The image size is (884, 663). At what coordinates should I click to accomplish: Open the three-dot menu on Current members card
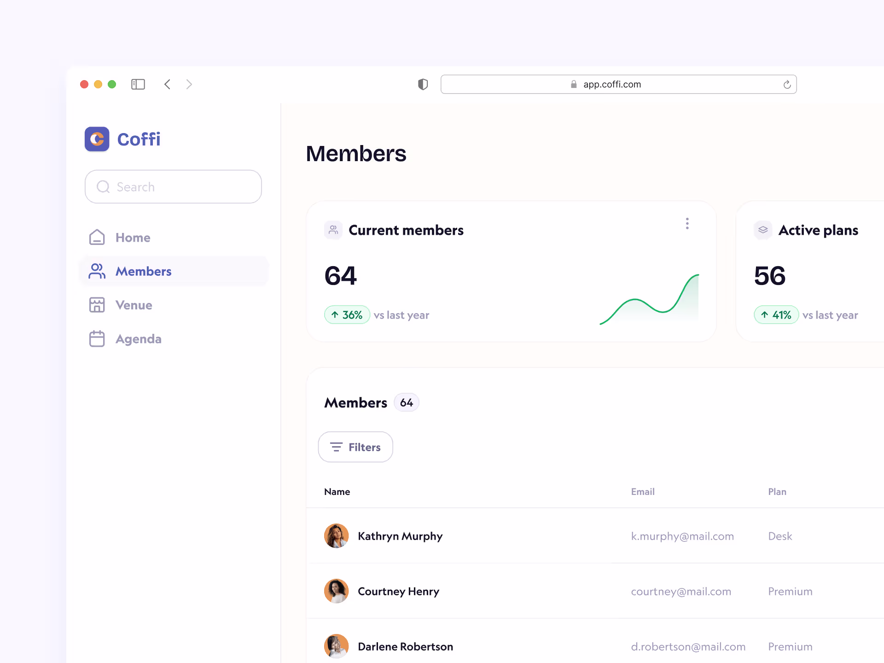(x=687, y=223)
